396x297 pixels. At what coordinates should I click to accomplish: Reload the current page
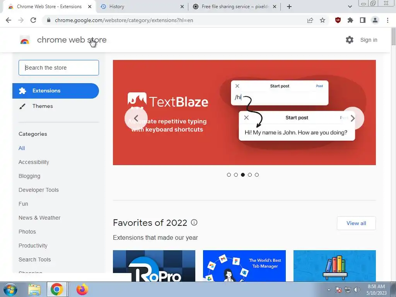(x=33, y=20)
